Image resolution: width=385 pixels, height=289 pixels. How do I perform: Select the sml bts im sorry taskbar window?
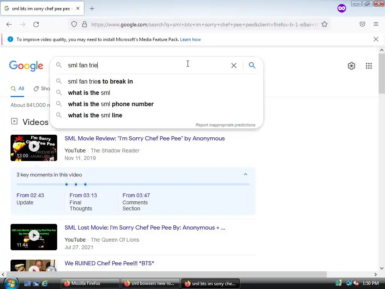(210, 283)
